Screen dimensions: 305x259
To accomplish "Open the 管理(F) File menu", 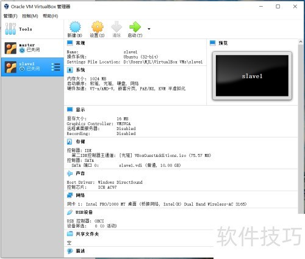I will click(10, 16).
